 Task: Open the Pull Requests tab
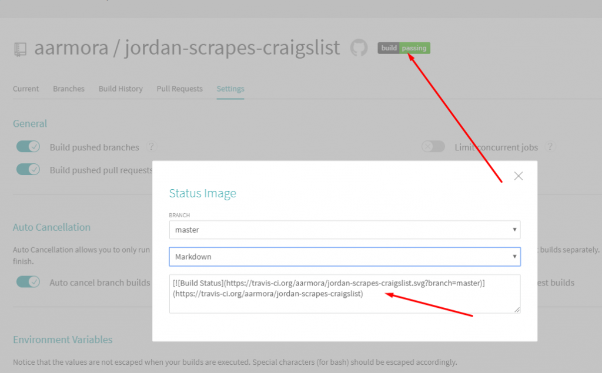tap(179, 89)
